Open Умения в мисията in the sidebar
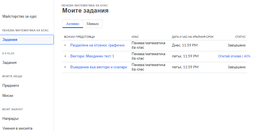 (x=17, y=128)
